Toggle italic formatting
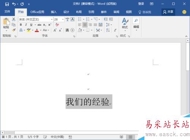Image resolution: width=190 pixels, height=140 pixels. [x=26, y=25]
